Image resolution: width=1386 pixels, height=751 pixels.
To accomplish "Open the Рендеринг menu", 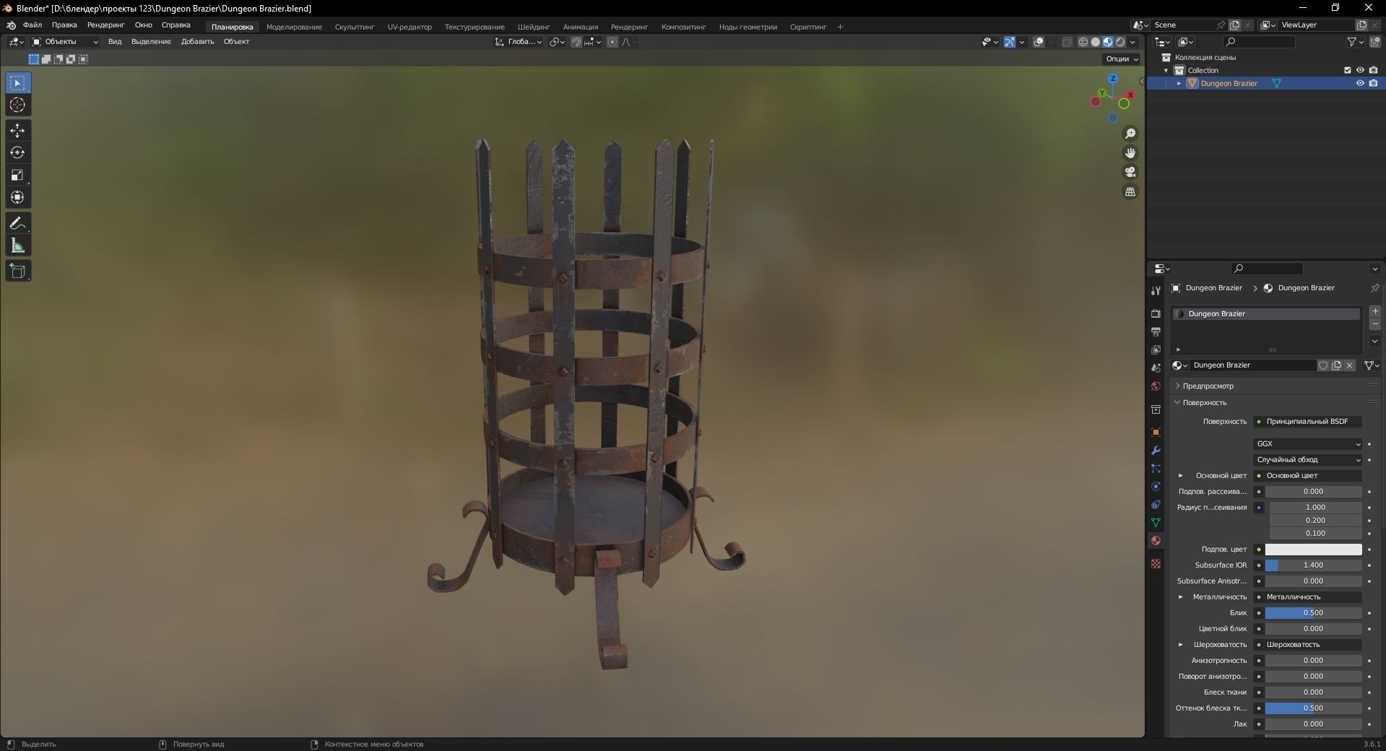I will point(105,25).
